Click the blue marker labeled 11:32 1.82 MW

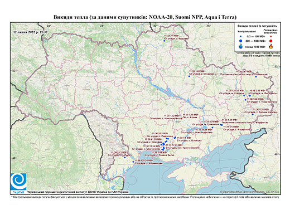click(x=189, y=76)
